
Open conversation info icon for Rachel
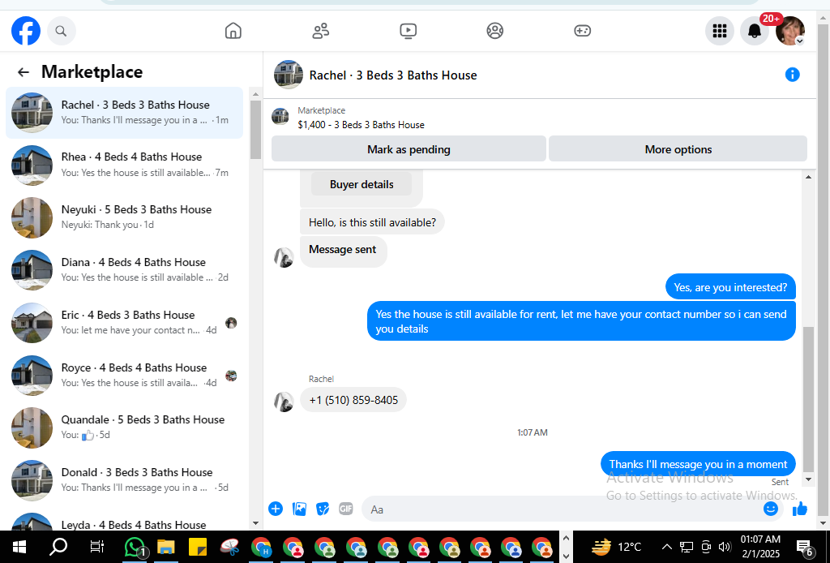tap(792, 75)
